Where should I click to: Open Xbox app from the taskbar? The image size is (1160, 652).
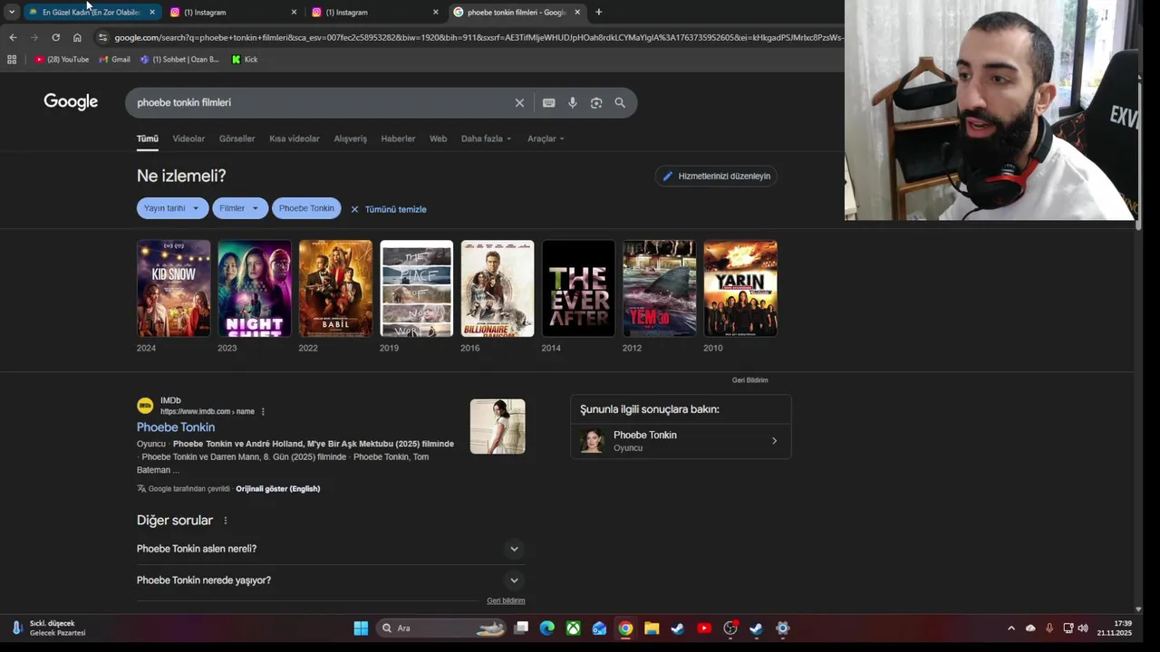(573, 628)
